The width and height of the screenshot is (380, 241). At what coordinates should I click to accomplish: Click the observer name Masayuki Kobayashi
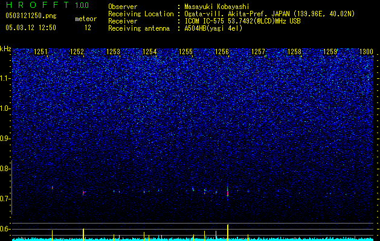[216, 7]
